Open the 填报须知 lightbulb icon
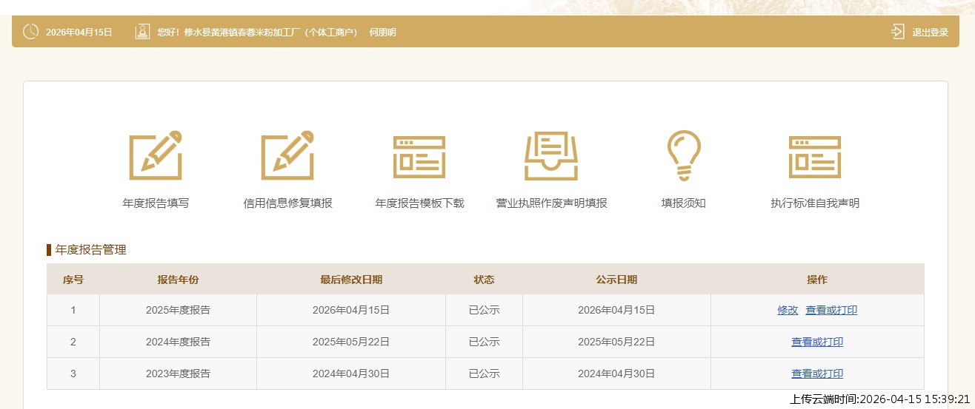Screen dimensions: 975x409 tap(683, 156)
